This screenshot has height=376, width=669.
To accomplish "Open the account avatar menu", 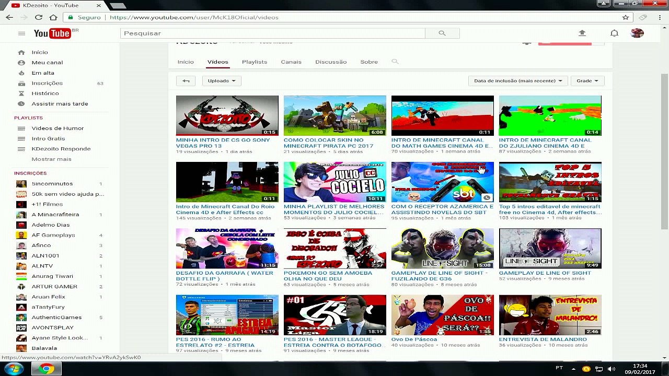I will tap(637, 33).
